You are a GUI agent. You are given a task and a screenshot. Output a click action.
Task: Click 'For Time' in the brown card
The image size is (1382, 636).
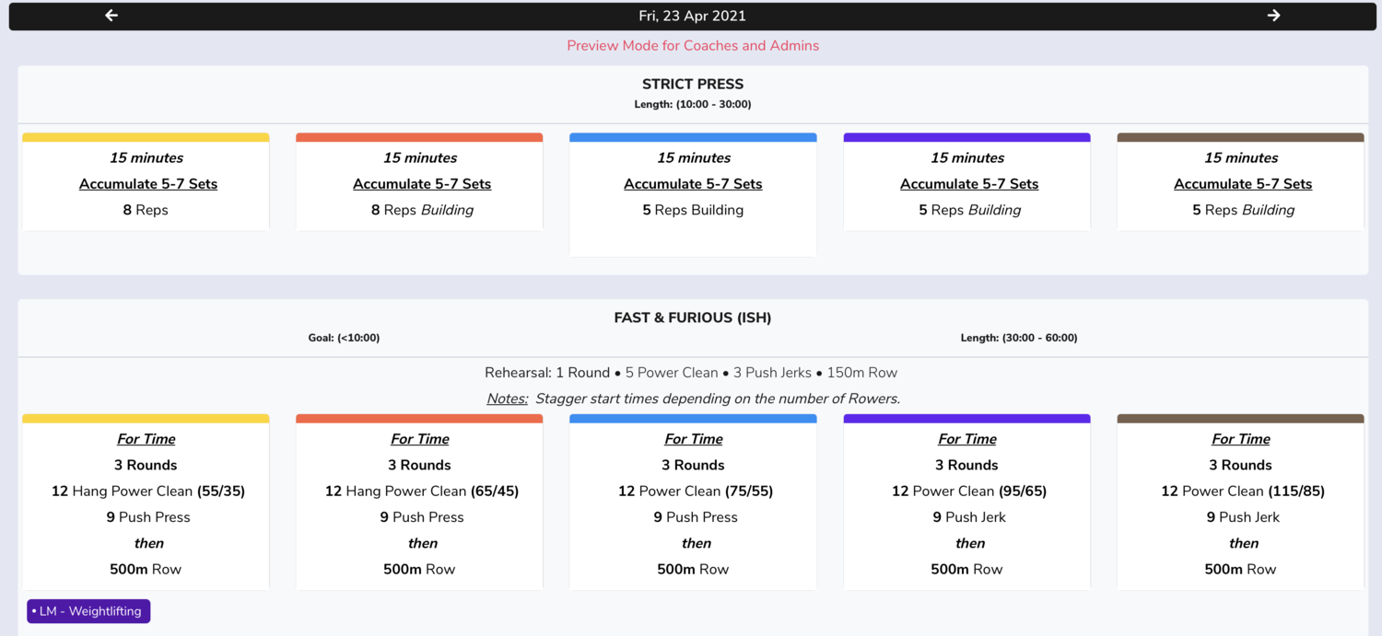coord(1241,439)
